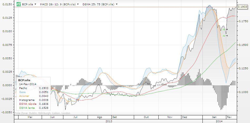Viewport: 250px width, 123px height.
Task: Click the 0,0050 left axis label
Action: coord(7,58)
